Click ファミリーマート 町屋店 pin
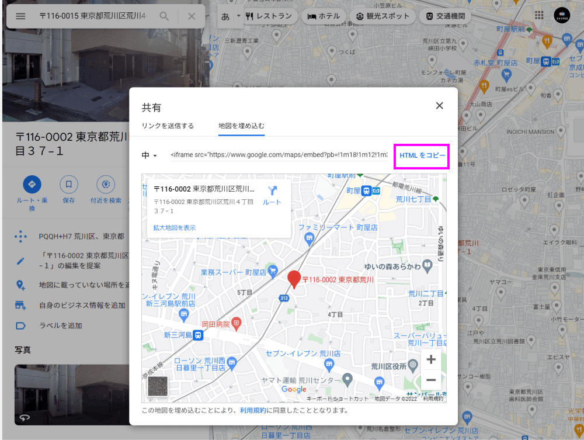 point(309,238)
